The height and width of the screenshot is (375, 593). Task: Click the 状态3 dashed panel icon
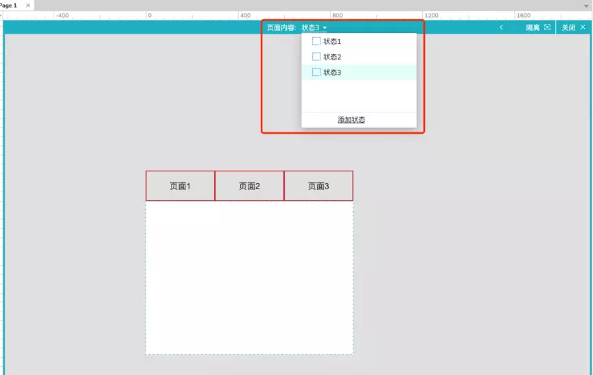[316, 72]
